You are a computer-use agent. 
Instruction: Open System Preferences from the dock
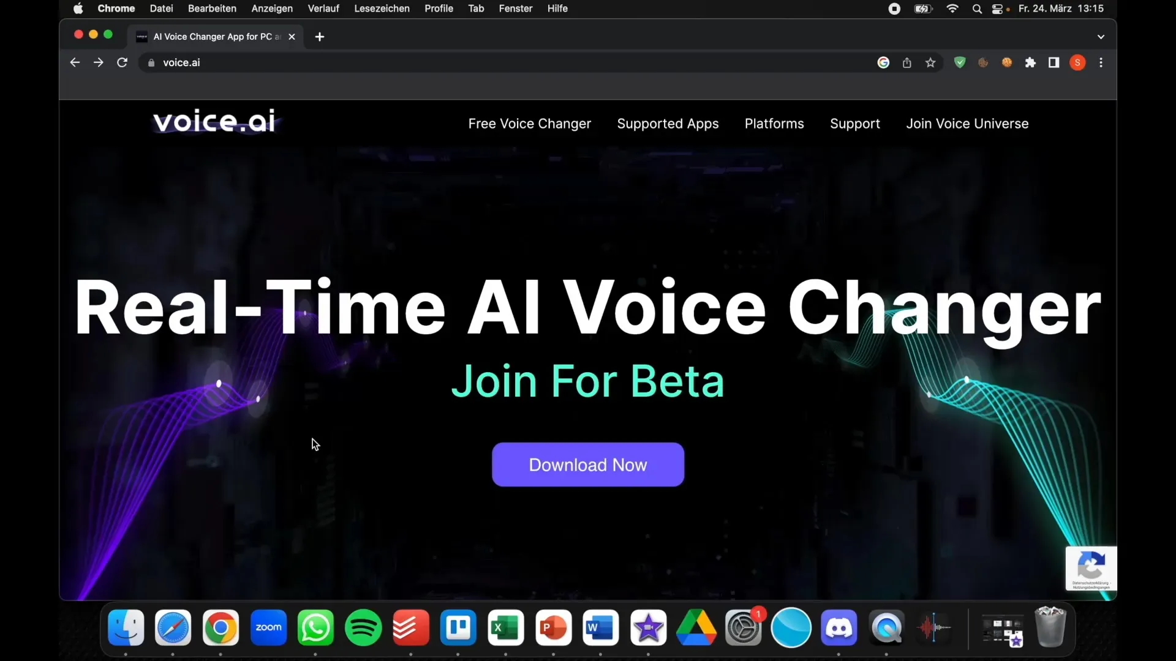coord(743,628)
